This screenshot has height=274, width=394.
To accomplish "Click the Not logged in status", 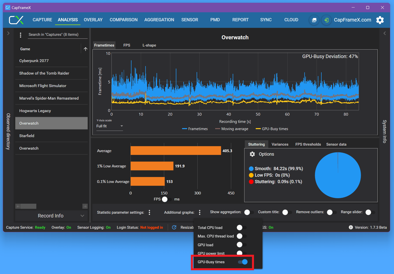I will click(x=152, y=227).
